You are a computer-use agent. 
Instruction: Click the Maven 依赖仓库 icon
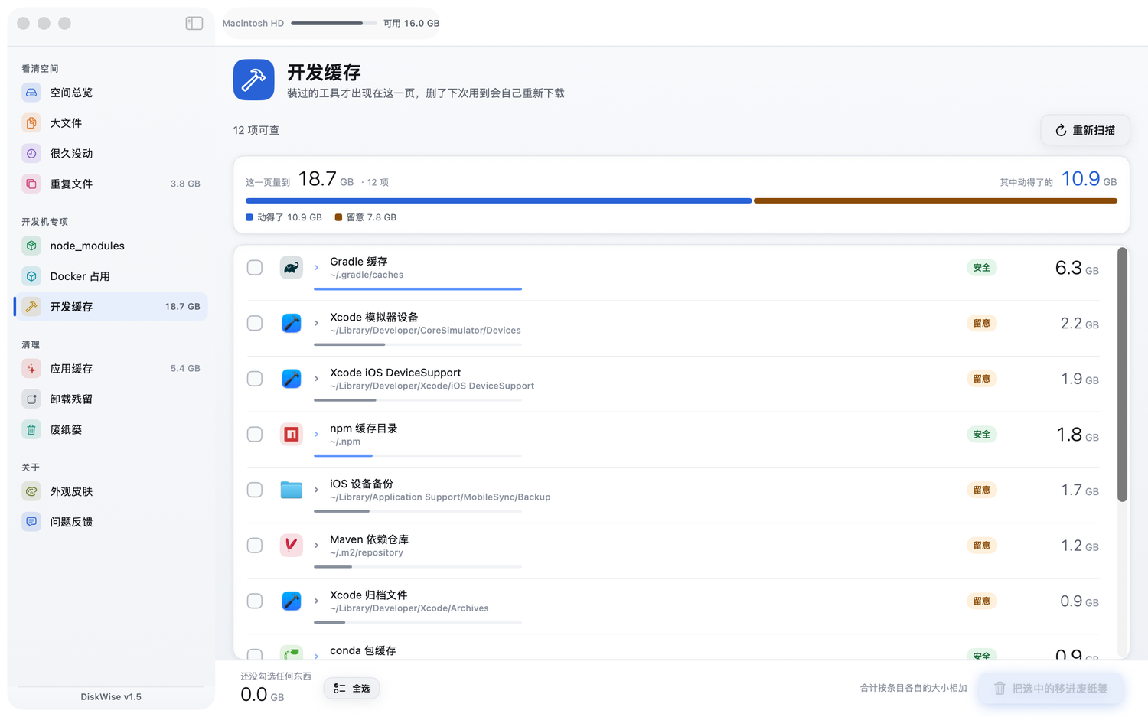point(292,546)
